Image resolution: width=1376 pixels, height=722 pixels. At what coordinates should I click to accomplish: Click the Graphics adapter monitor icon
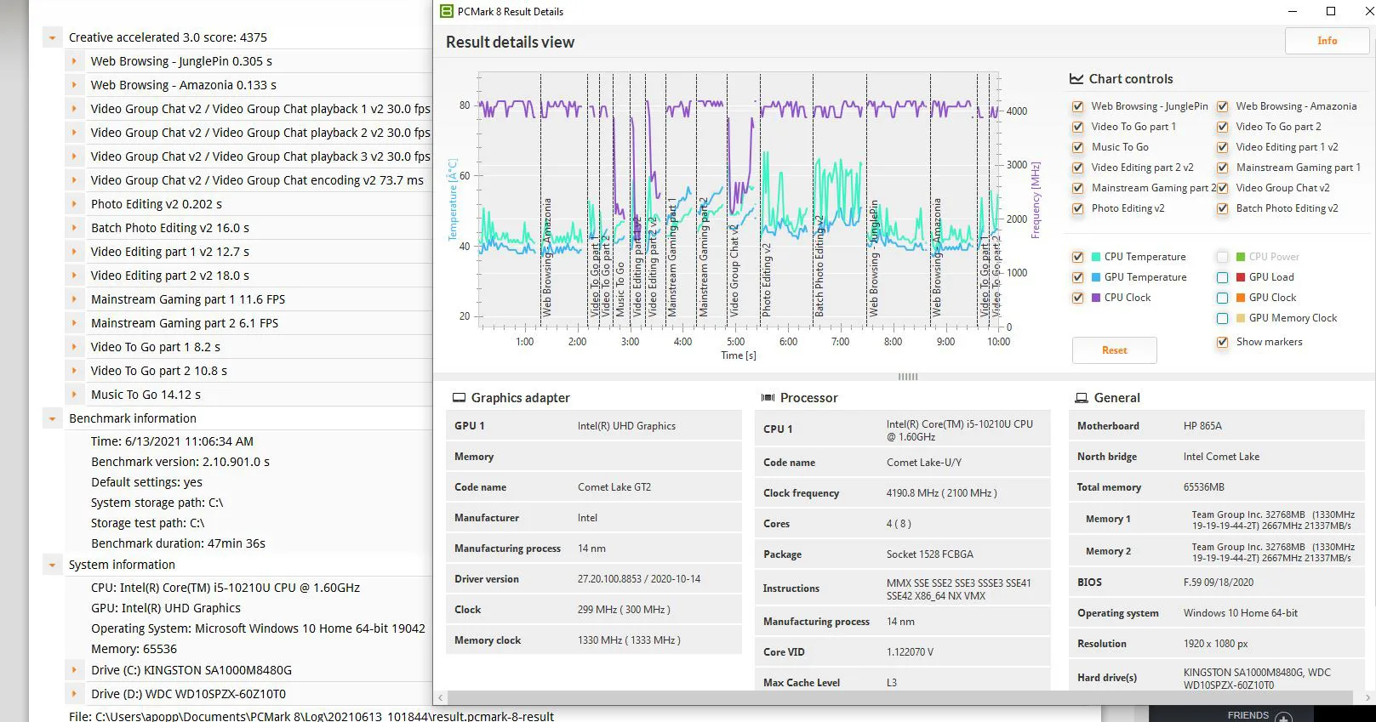459,397
